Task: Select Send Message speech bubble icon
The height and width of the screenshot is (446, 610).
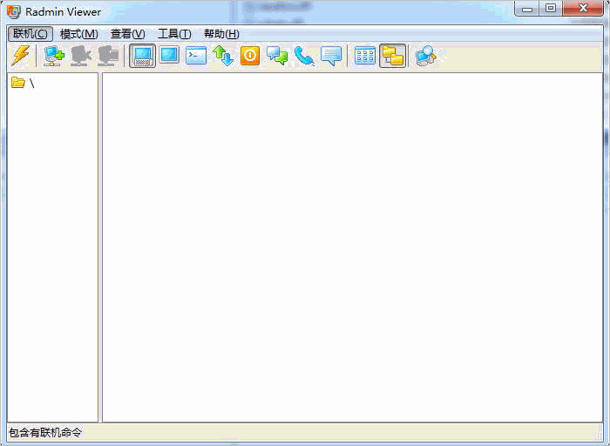Action: (x=331, y=56)
